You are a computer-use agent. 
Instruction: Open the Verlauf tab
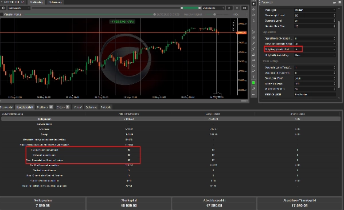pos(77,107)
